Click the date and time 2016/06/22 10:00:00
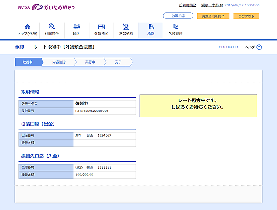The height and width of the screenshot is (210, 277). pyautogui.click(x=242, y=5)
